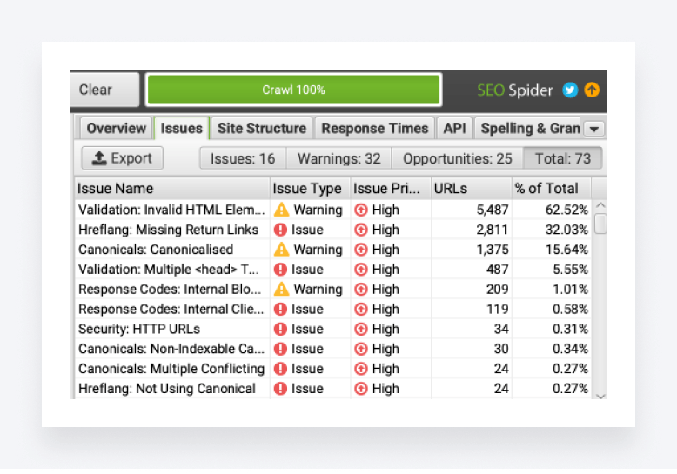Viewport: 677px width, 474px height.
Task: Click the Twitter bird icon
Action: tap(570, 90)
